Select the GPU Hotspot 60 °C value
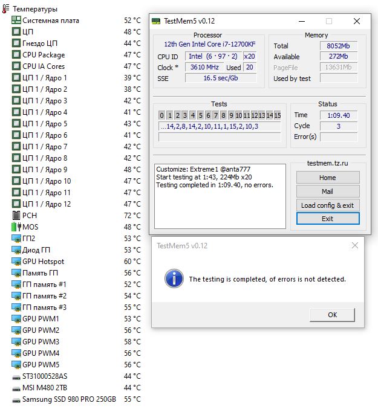The image size is (378, 409). 132,262
